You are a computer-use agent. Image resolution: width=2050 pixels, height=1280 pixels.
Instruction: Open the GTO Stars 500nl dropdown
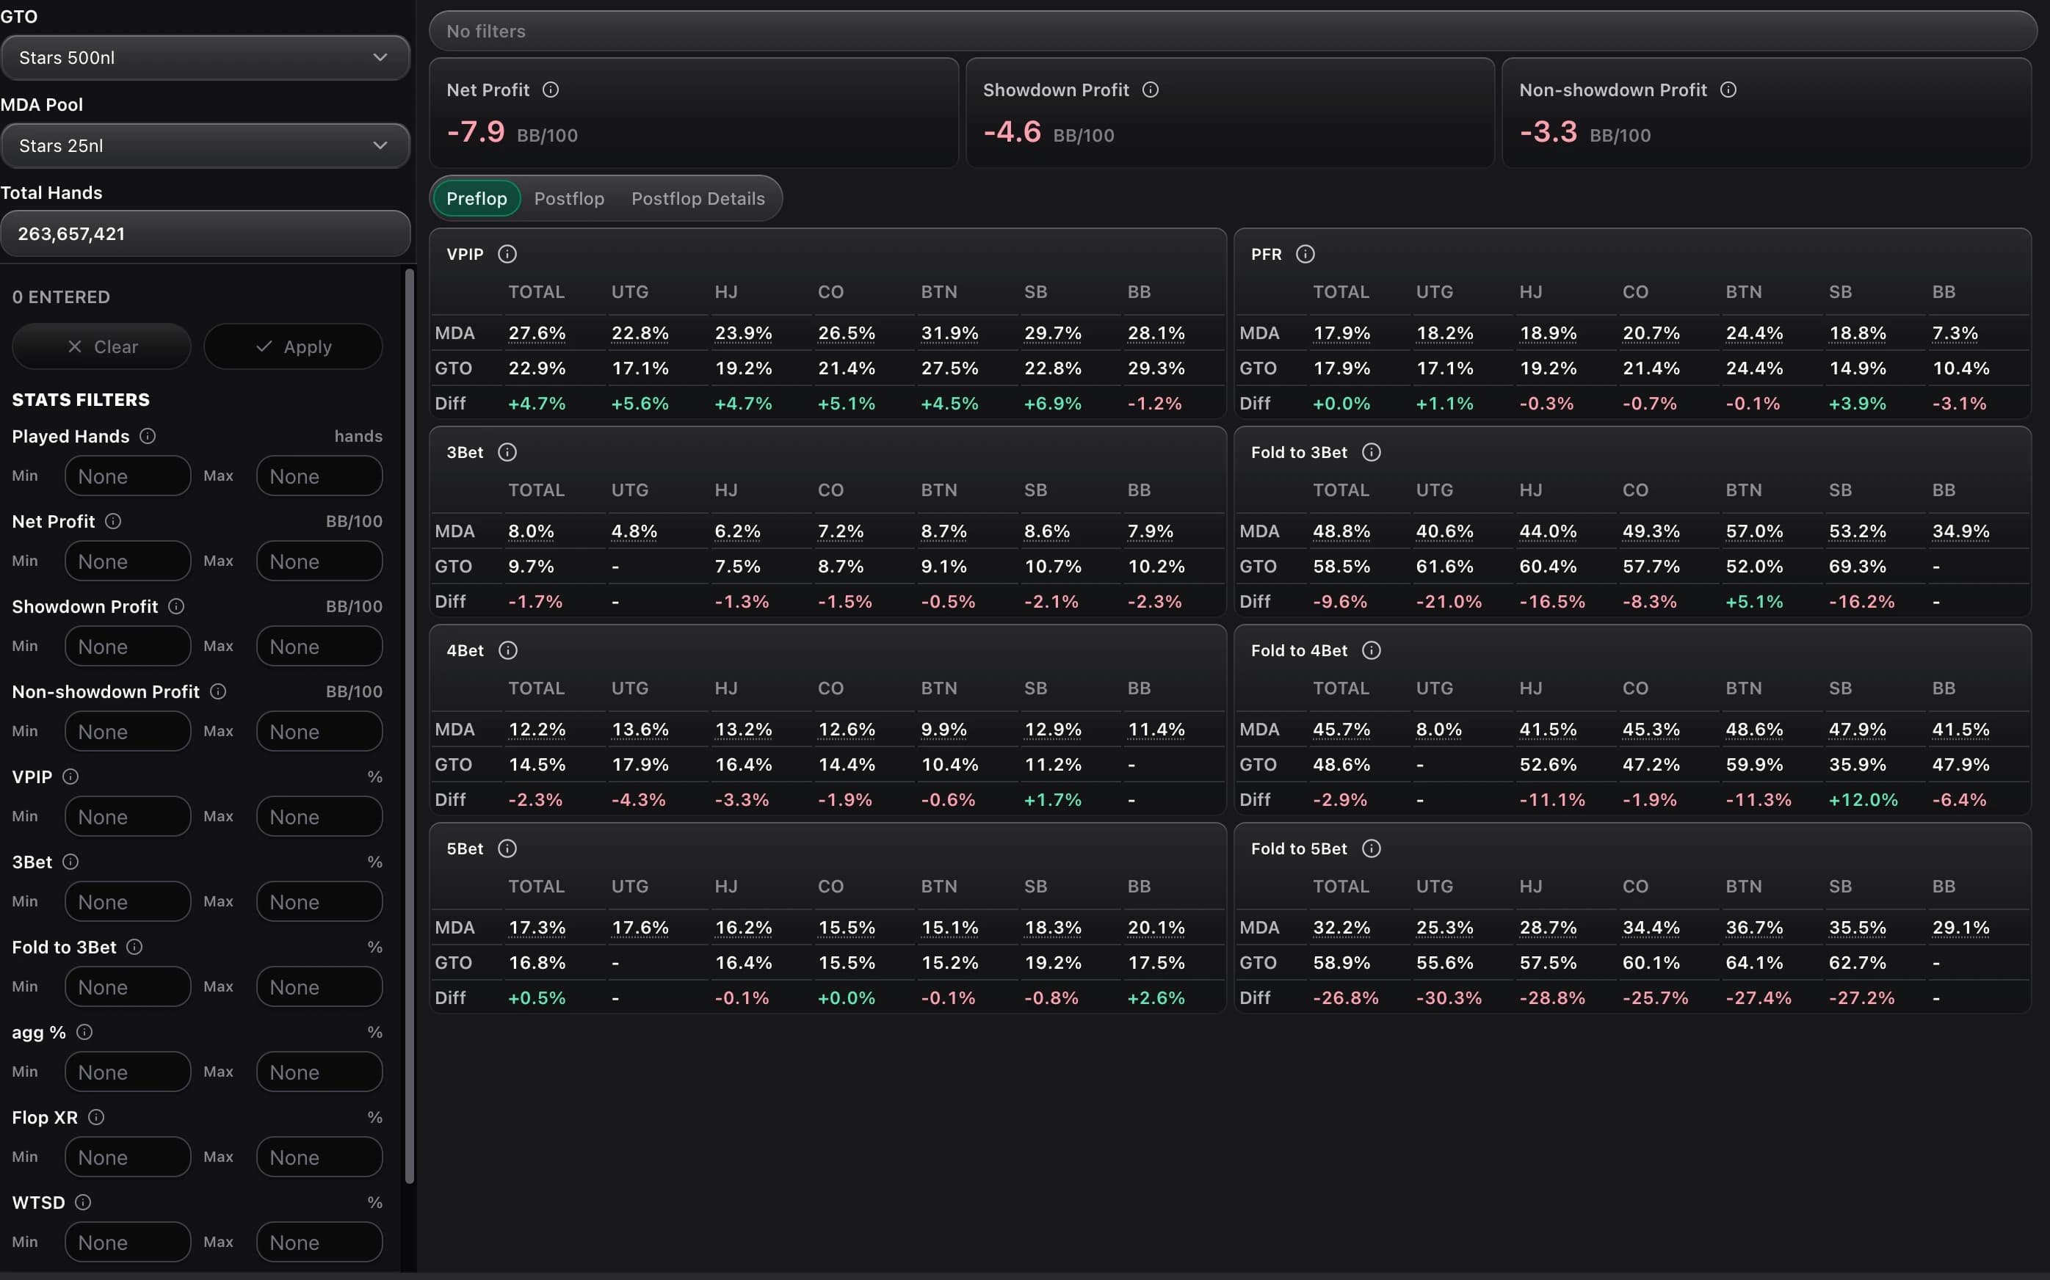tap(205, 57)
